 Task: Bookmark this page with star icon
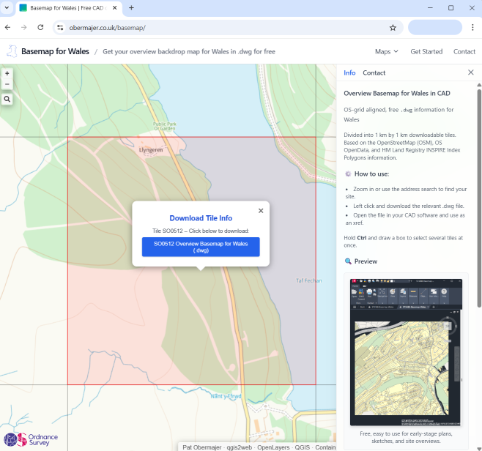[393, 27]
